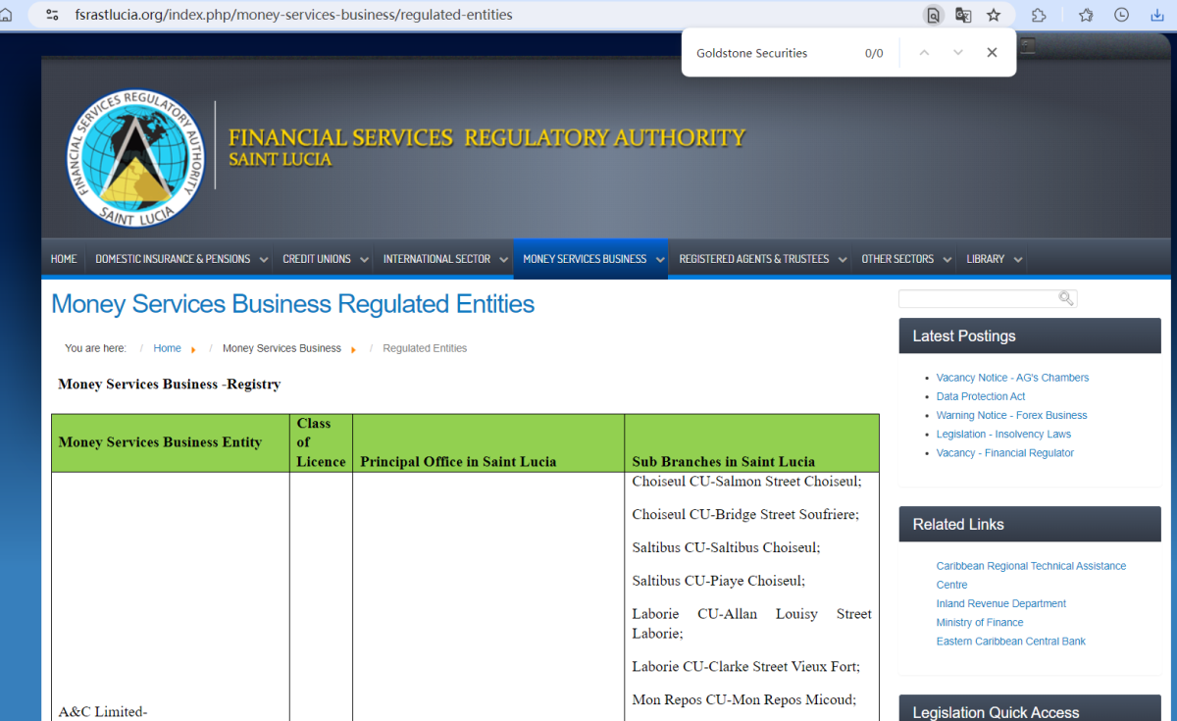Open the Home navigation menu item
The width and height of the screenshot is (1177, 721).
tap(64, 259)
